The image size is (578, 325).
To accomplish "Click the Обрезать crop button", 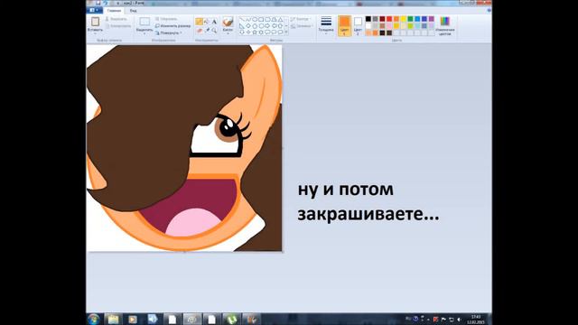I will tap(166, 19).
